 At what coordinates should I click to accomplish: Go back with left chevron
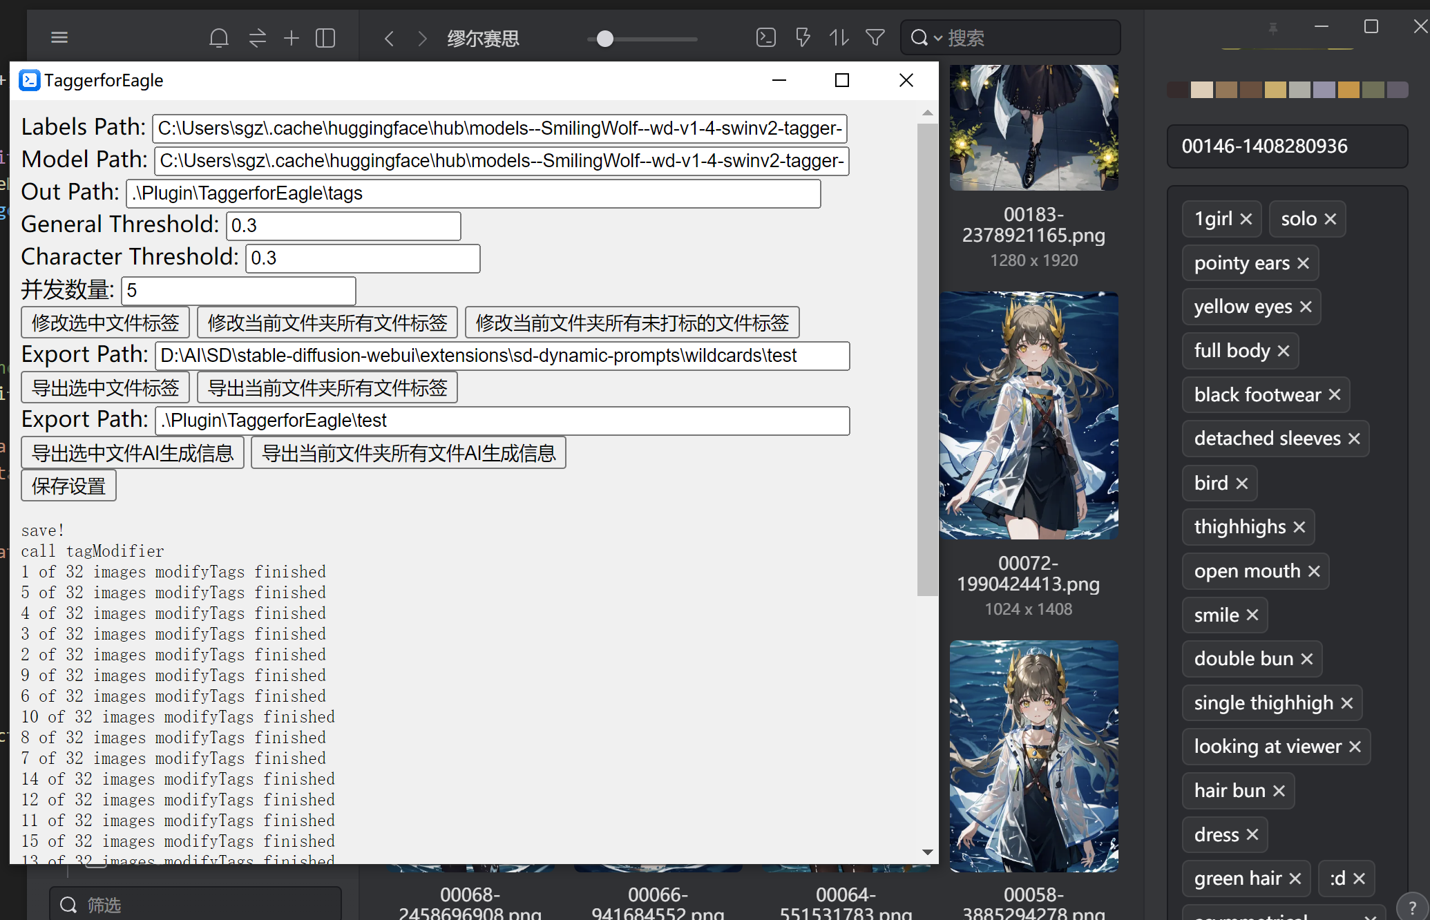click(x=389, y=38)
